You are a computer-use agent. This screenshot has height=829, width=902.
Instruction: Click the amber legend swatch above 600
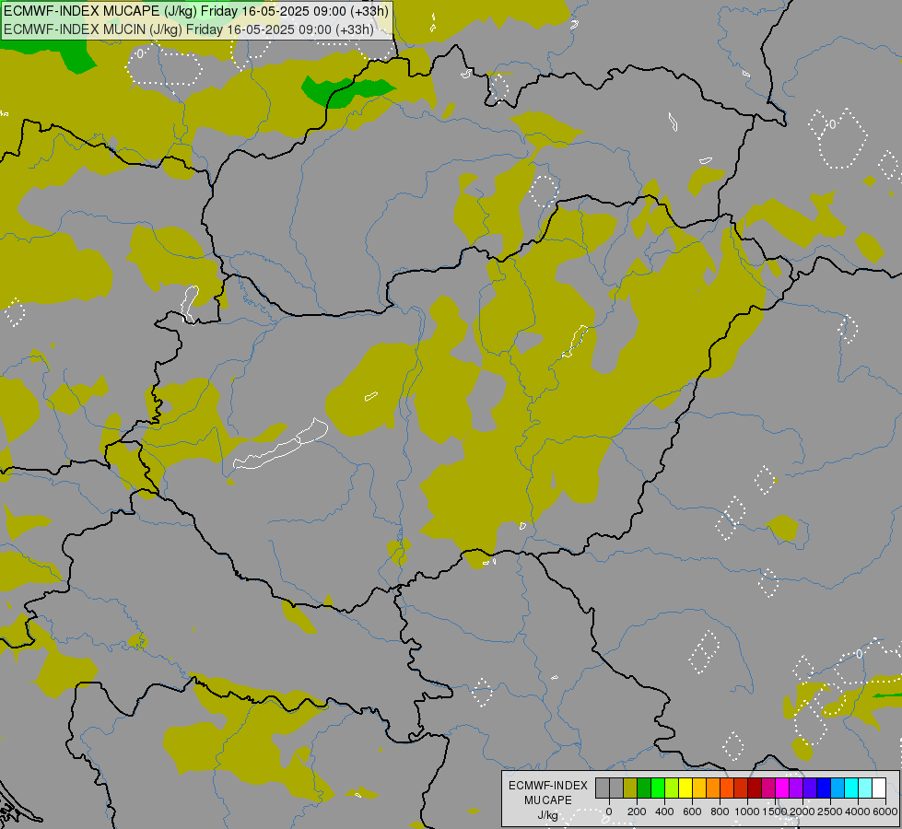[699, 788]
